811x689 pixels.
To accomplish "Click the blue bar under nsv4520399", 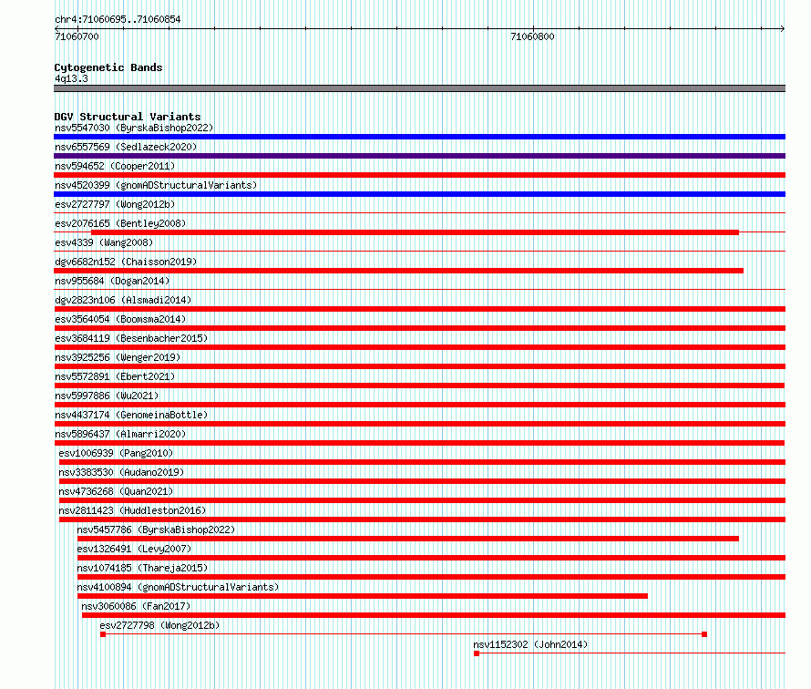I will [419, 194].
